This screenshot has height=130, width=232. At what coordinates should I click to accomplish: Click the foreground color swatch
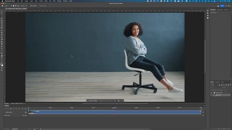1,65
